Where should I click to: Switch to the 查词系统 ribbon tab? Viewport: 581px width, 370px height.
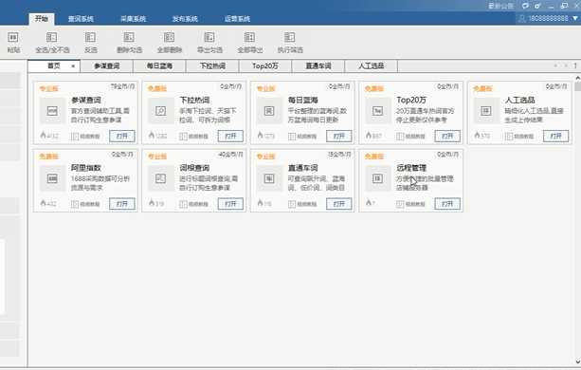(81, 19)
